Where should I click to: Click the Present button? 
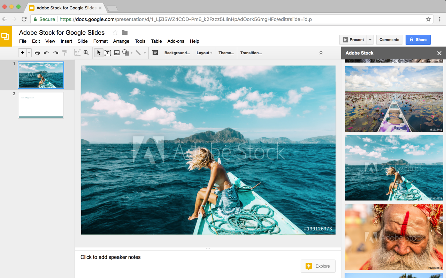click(353, 40)
